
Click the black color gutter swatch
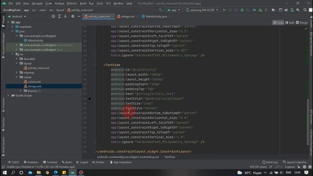click(89, 99)
